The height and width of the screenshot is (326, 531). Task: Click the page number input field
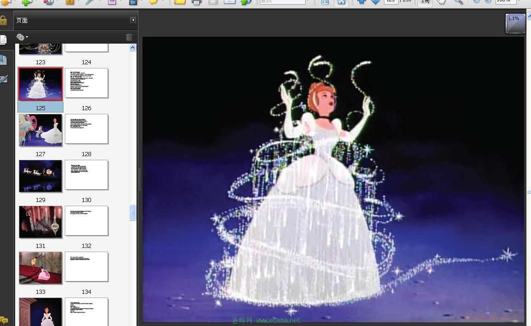point(391,2)
